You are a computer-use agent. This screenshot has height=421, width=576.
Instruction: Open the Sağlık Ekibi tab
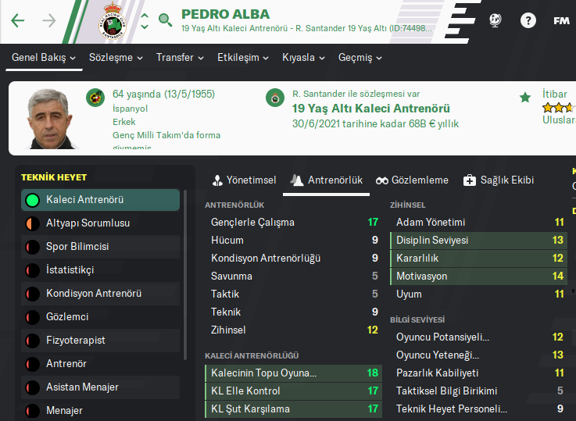tap(499, 180)
